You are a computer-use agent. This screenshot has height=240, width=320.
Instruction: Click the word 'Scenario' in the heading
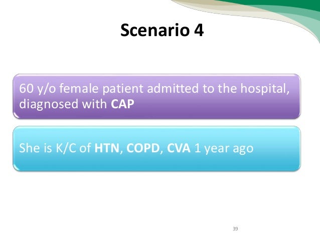[x=155, y=30]
